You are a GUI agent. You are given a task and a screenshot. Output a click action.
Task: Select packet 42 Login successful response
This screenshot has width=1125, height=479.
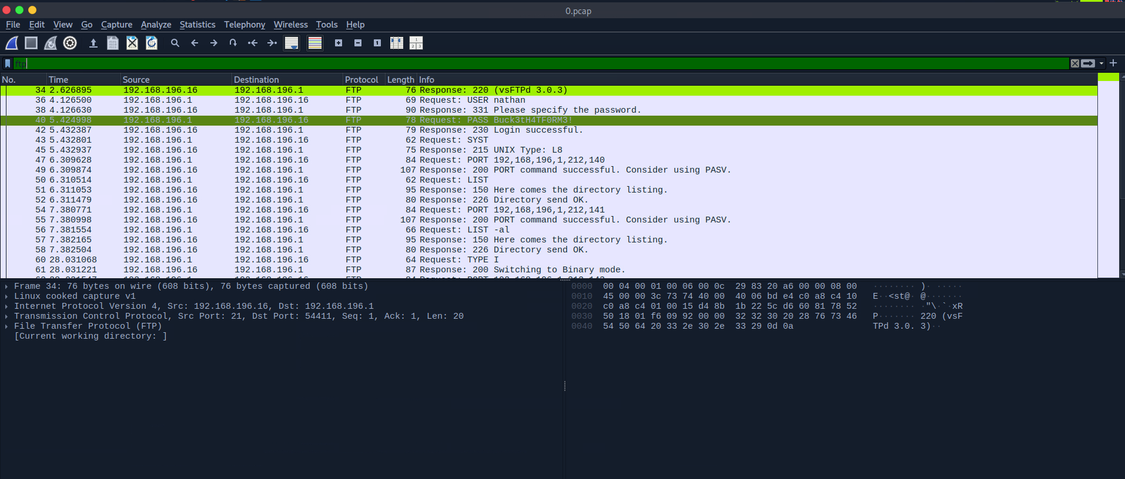point(549,130)
